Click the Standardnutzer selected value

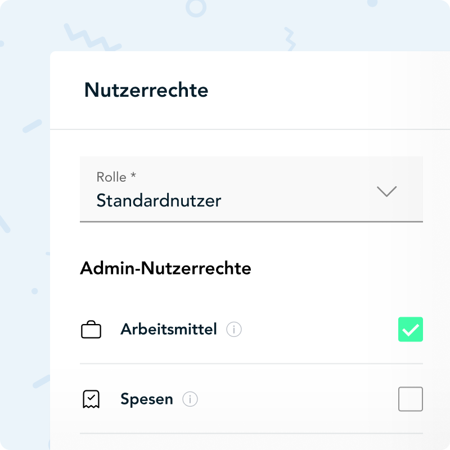pyautogui.click(x=159, y=200)
